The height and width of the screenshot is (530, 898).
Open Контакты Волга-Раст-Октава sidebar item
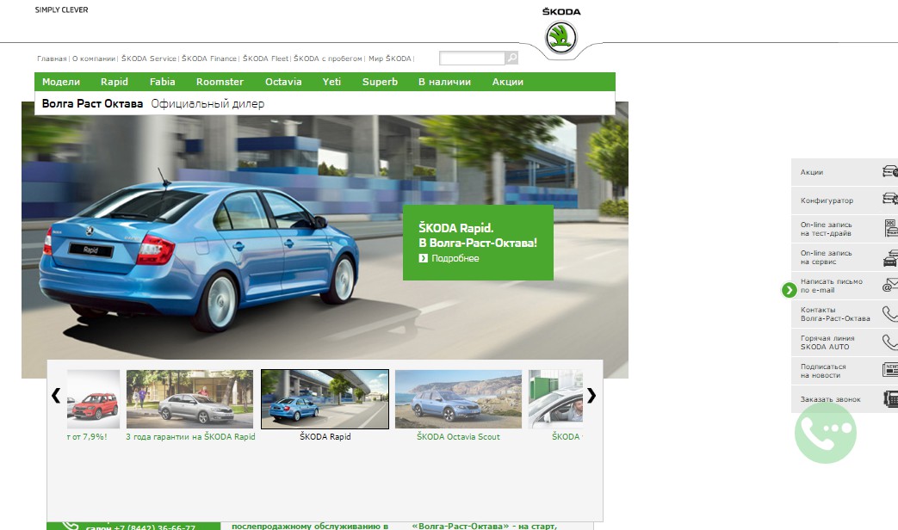[x=844, y=314]
